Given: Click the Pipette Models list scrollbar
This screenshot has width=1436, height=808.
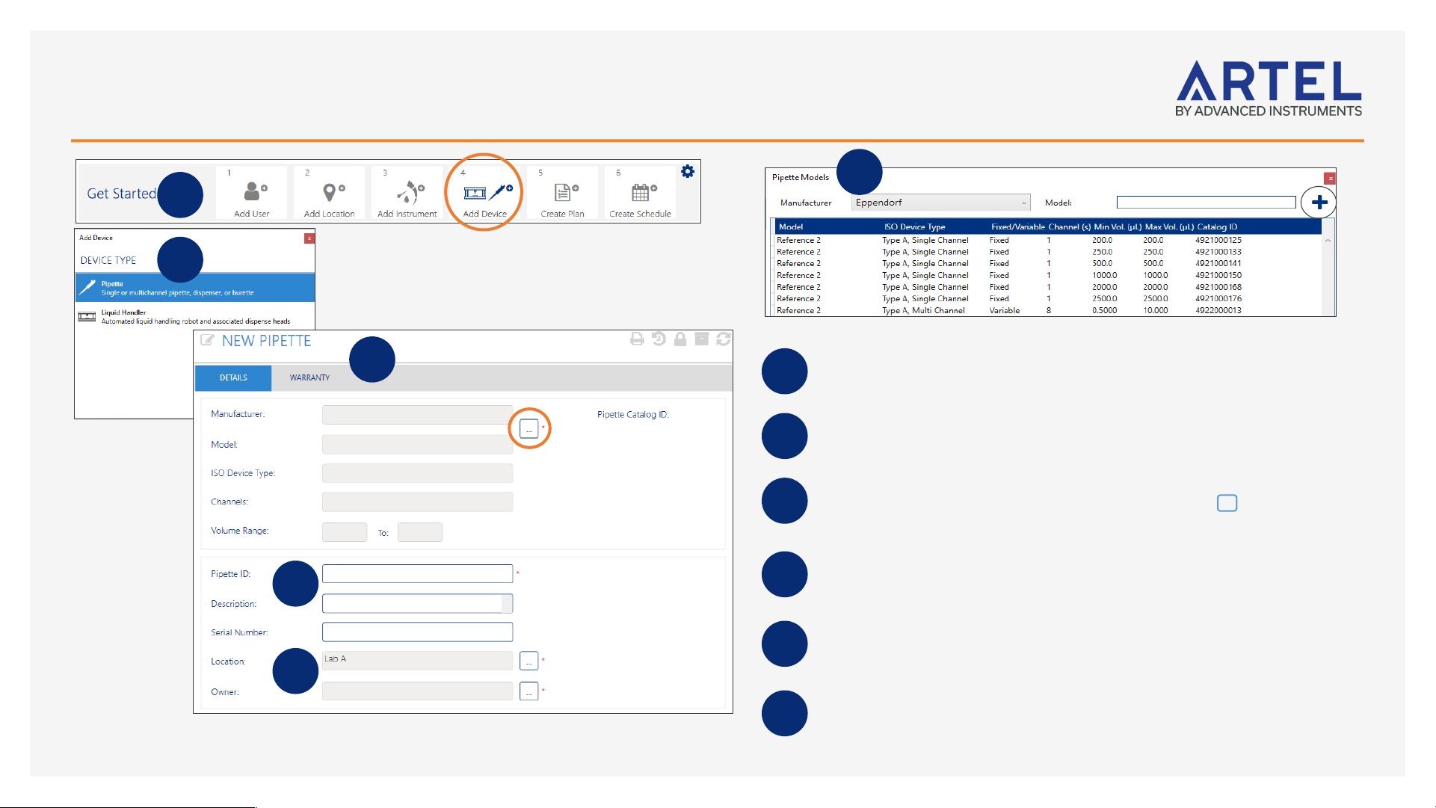Looking at the screenshot, I should [x=1328, y=274].
